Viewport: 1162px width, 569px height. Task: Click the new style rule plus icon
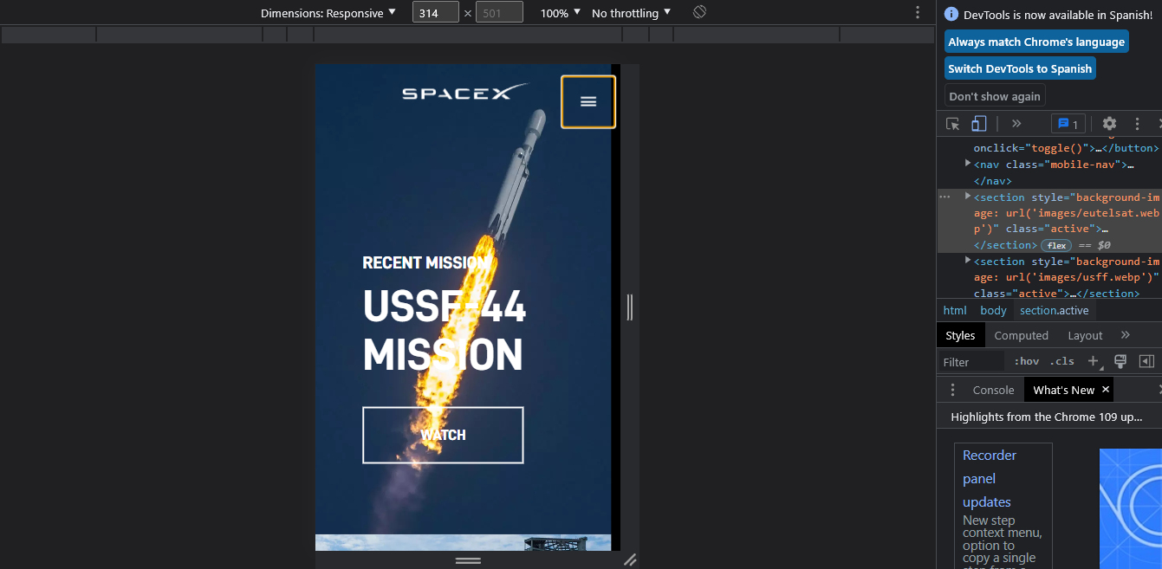1093,361
